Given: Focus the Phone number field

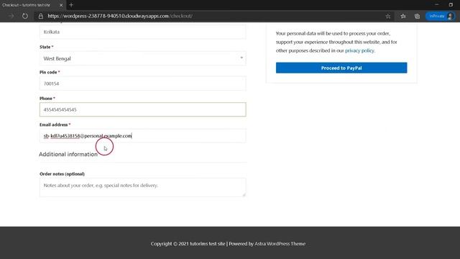Looking at the screenshot, I should click(143, 109).
